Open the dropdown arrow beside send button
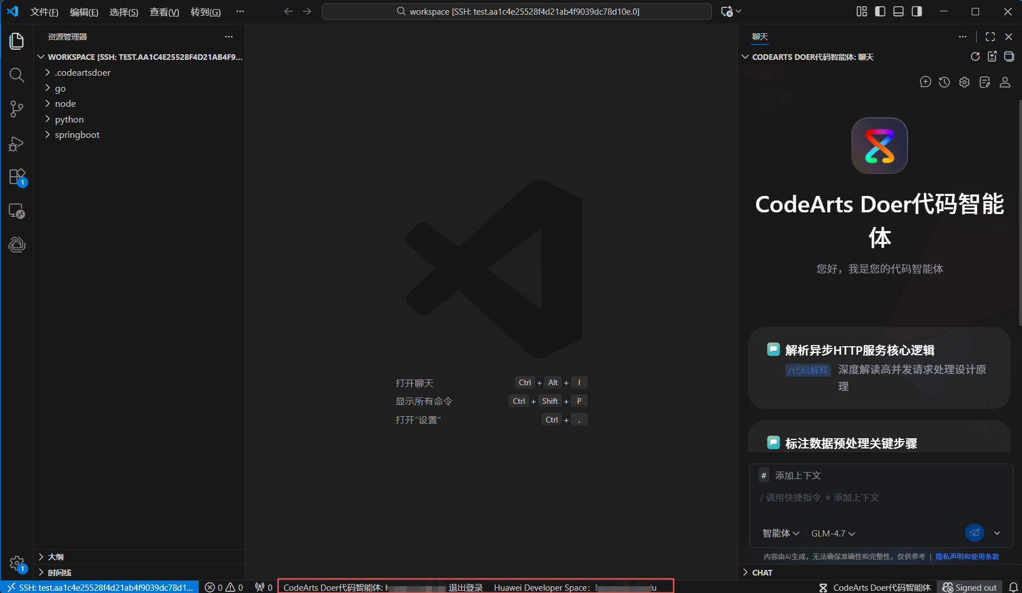 (997, 533)
